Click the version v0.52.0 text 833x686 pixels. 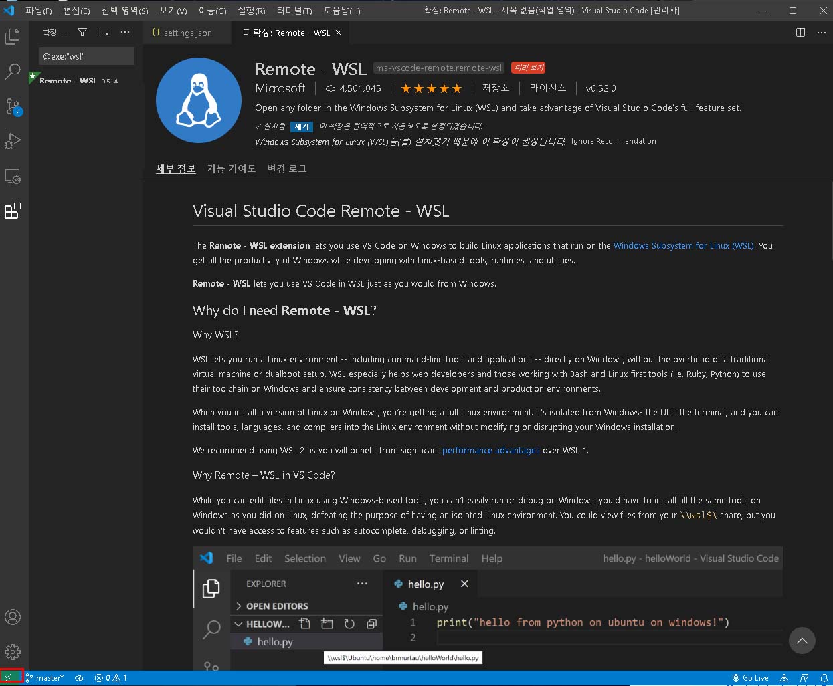[x=601, y=88]
